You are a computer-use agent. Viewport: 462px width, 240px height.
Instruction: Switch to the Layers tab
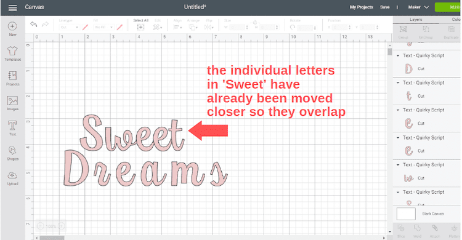click(416, 20)
